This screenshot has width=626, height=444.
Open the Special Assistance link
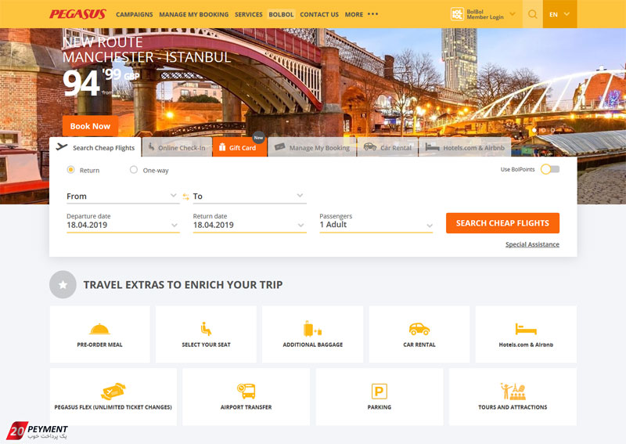point(532,244)
